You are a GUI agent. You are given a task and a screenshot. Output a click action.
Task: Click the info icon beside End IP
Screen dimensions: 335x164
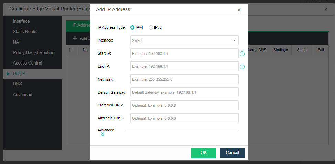(x=242, y=67)
